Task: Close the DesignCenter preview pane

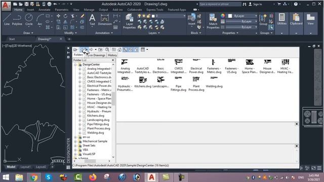Action: (x=297, y=124)
